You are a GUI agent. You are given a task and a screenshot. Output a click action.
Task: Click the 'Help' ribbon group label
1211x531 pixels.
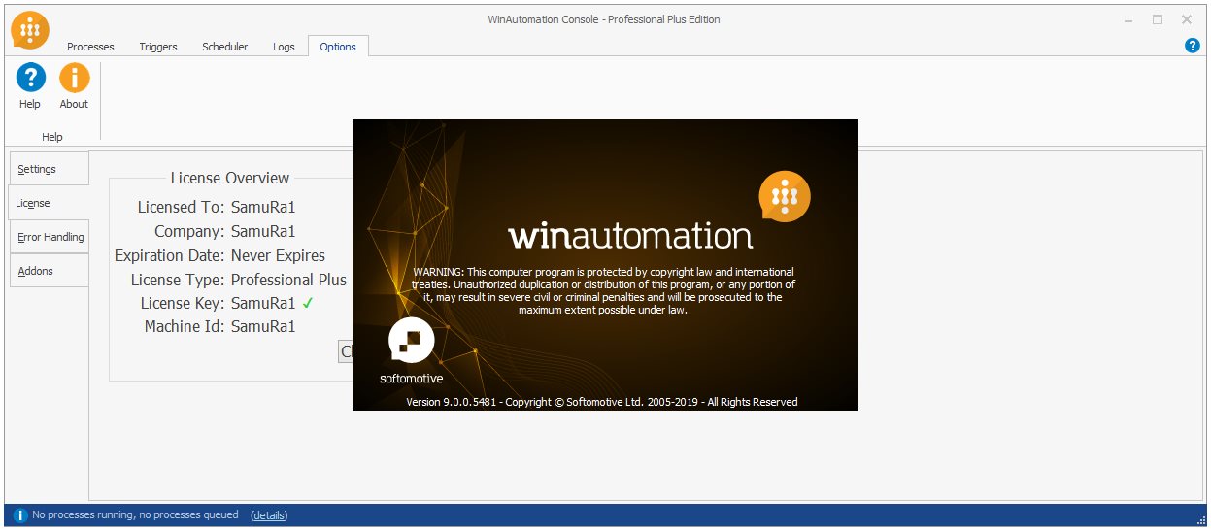pyautogui.click(x=52, y=137)
